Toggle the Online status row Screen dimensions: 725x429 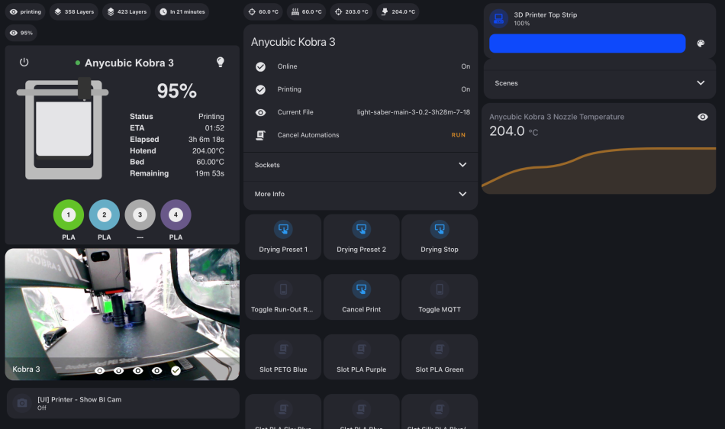pos(361,66)
